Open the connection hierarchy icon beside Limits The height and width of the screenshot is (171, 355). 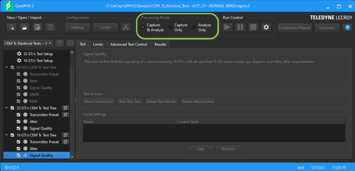(126, 27)
